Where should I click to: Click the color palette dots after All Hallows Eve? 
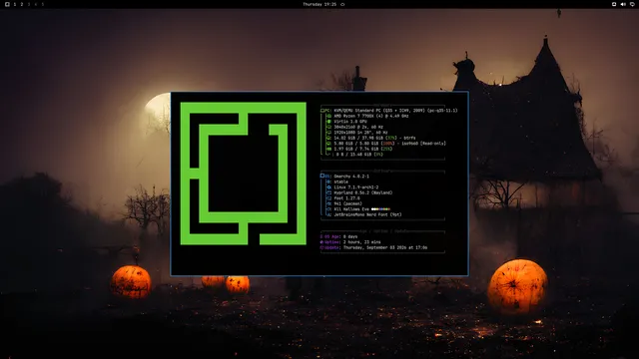[x=380, y=209]
